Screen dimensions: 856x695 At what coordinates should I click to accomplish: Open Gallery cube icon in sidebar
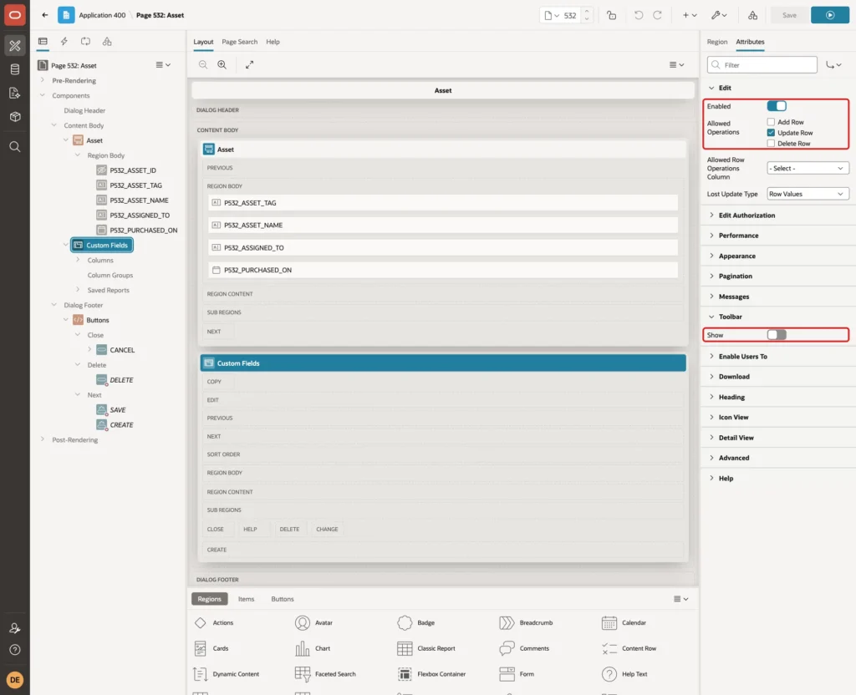[x=15, y=117]
